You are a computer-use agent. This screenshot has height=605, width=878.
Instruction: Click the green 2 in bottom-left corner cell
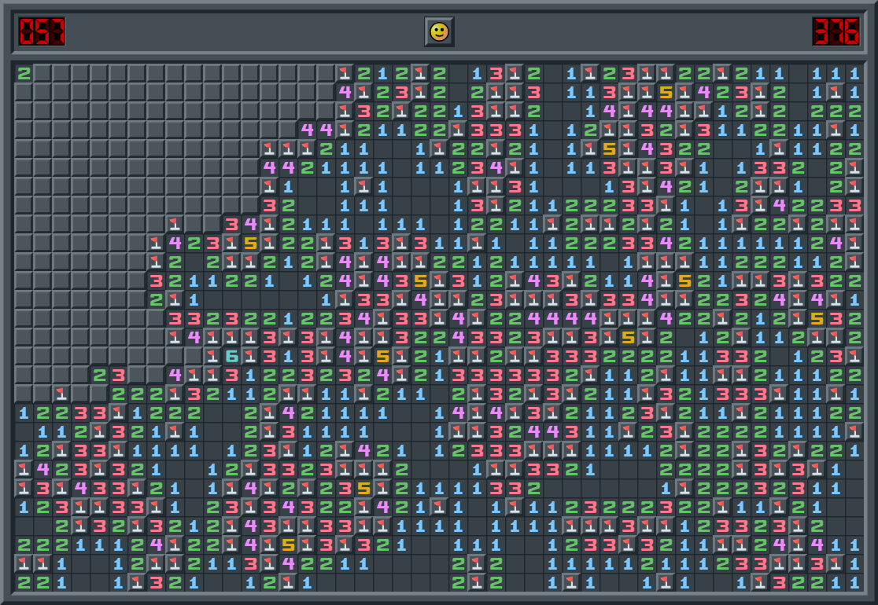24,582
